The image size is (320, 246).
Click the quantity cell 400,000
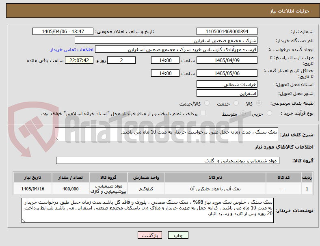coord(70,189)
